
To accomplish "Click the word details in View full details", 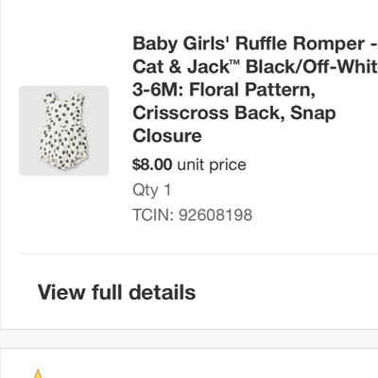I will coord(163,292).
